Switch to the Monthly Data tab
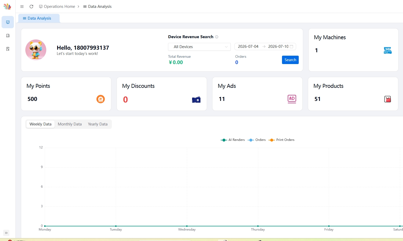The height and width of the screenshot is (241, 403). click(x=70, y=124)
